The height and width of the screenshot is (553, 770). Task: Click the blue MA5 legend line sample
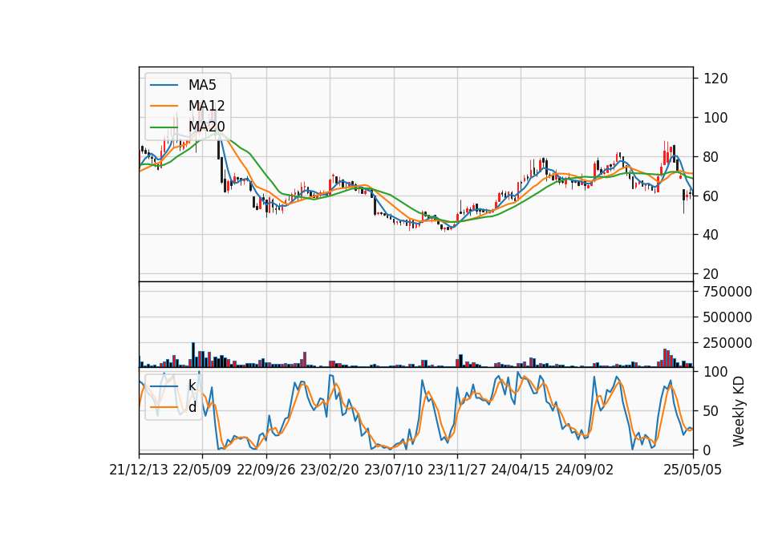point(164,85)
